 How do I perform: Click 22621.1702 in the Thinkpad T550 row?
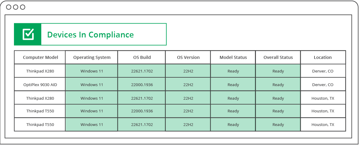pos(142,124)
